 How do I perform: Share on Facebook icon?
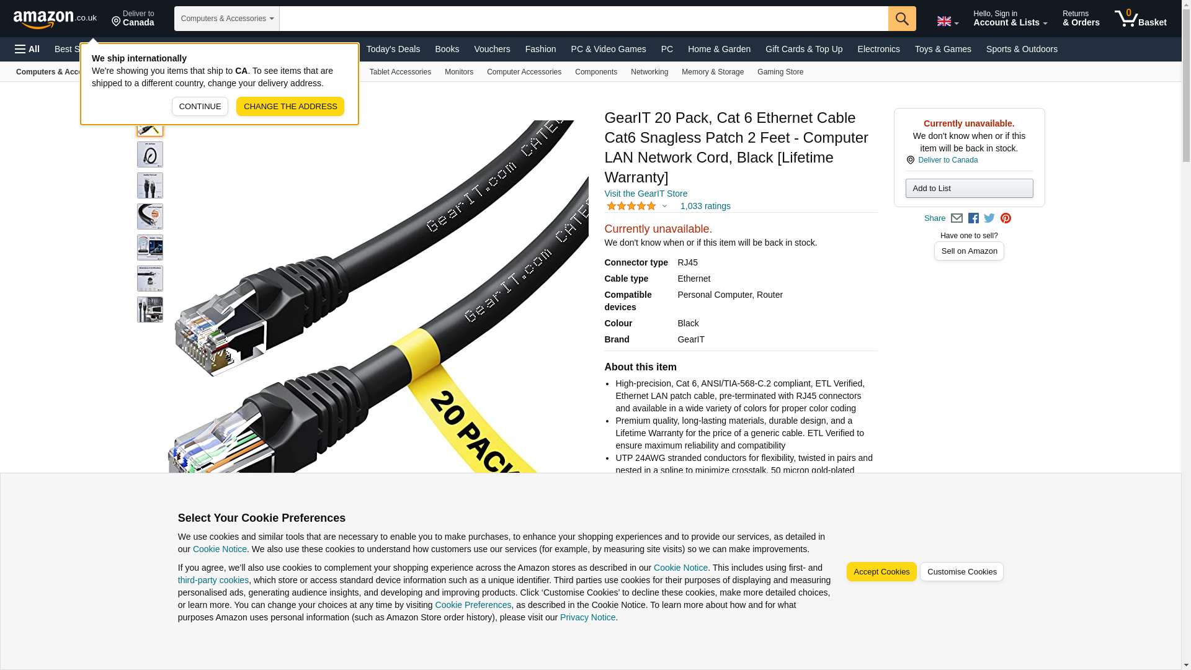pyautogui.click(x=973, y=218)
